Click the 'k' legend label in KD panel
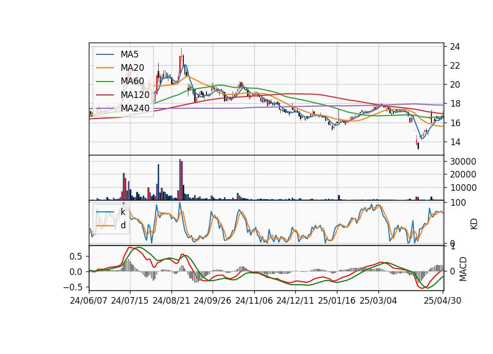 [123, 212]
